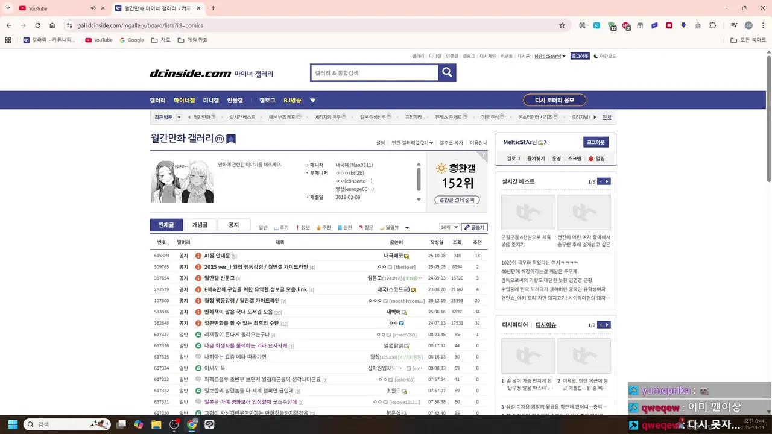Click the gallery profile manga thumbnail
772x434 pixels.
tap(182, 181)
